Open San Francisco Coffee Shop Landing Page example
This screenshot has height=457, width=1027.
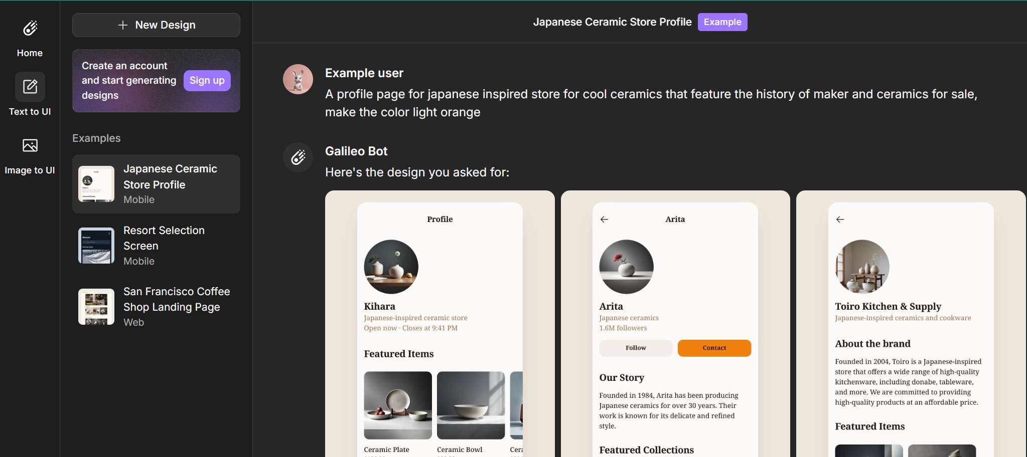pos(156,307)
